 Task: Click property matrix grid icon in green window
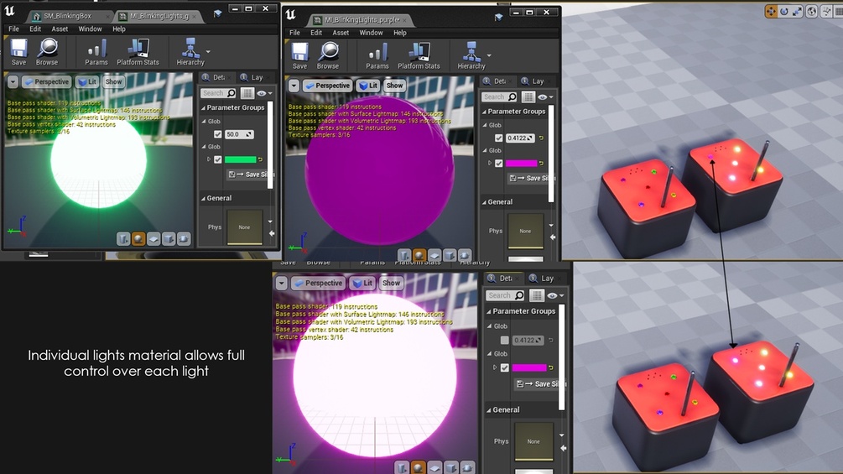247,93
